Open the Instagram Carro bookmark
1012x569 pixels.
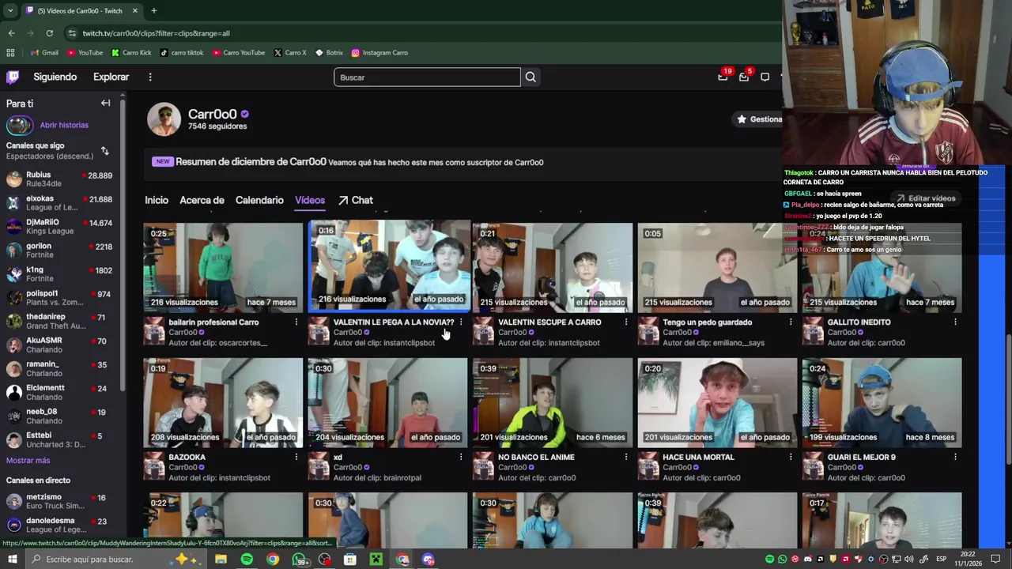(x=379, y=53)
